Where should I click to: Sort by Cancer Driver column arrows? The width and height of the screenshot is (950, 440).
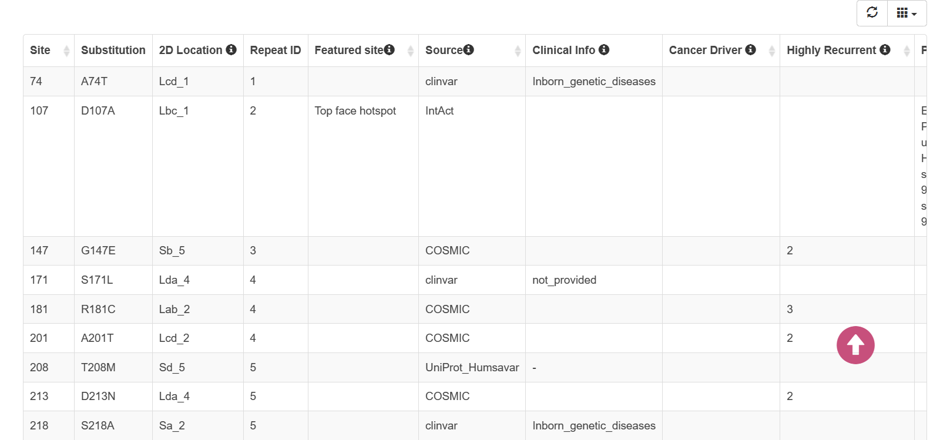[x=772, y=51]
